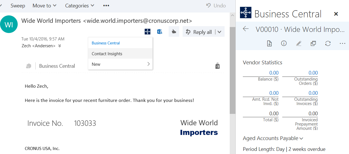Click the pencil edit icon
The image size is (349, 154).
[x=298, y=44]
